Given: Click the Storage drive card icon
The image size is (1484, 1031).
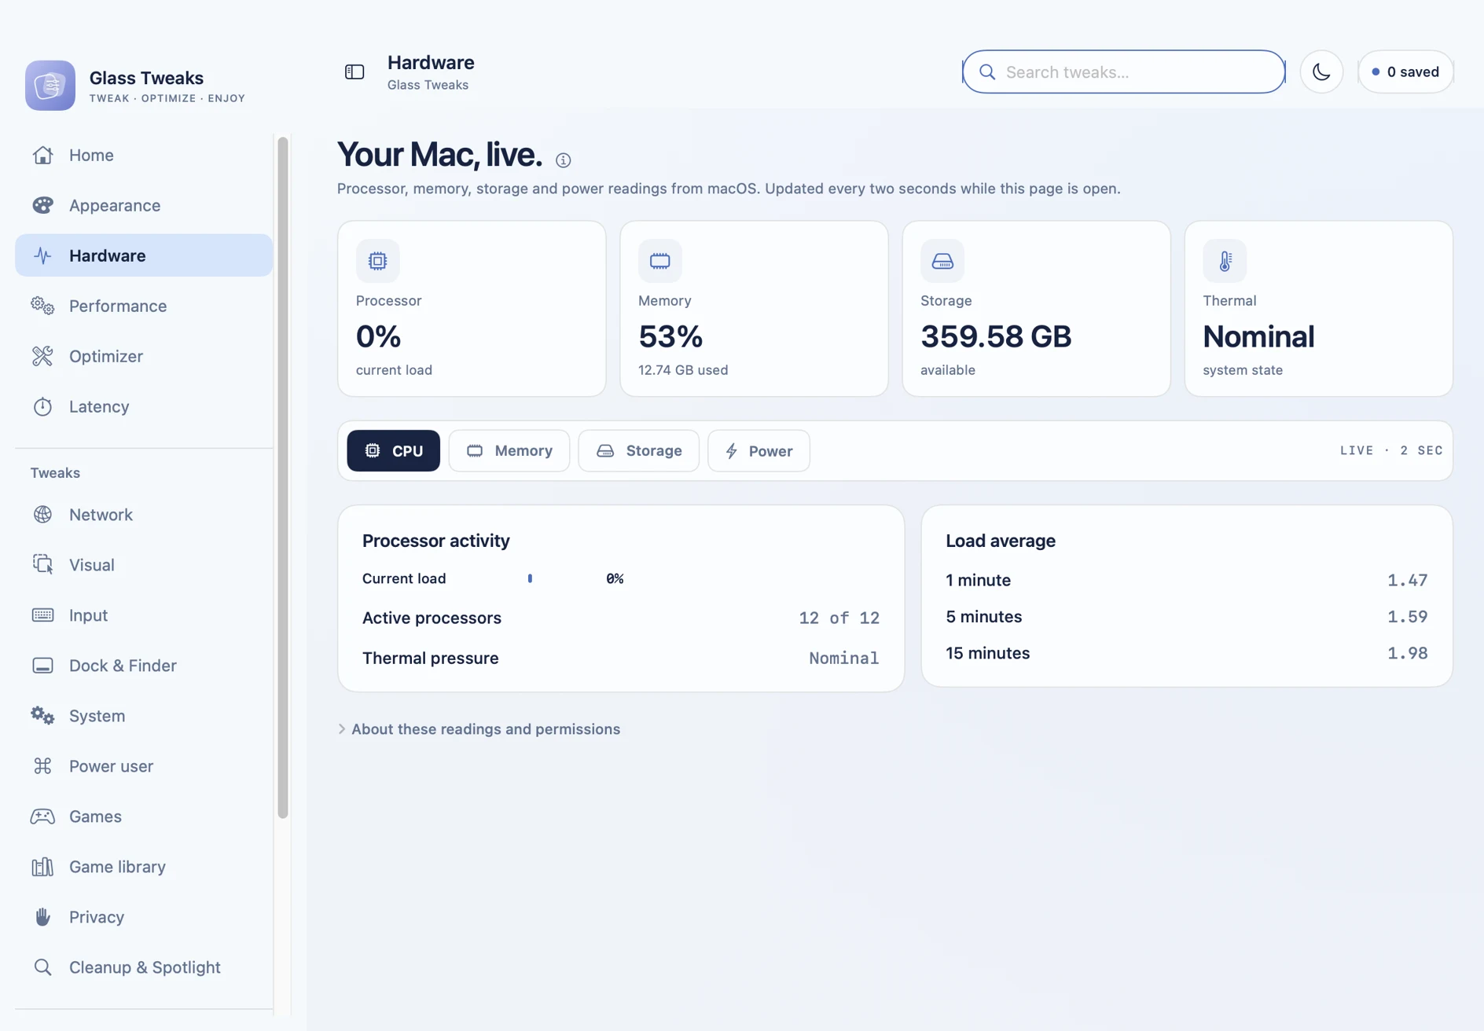Looking at the screenshot, I should (x=942, y=261).
